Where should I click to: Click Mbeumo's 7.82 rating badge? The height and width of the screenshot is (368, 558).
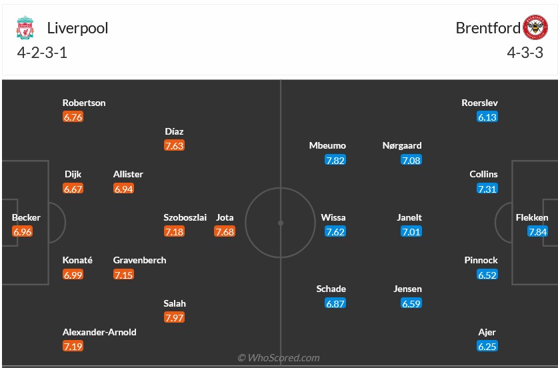coord(335,160)
